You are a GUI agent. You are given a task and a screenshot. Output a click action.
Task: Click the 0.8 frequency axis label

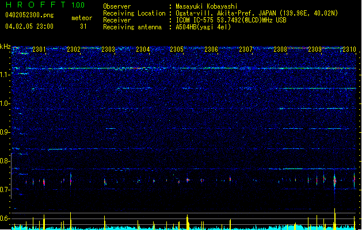(5, 161)
